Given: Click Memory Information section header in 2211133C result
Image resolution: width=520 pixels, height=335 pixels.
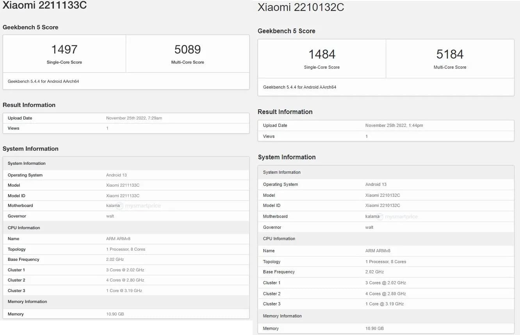Looking at the screenshot, I should pyautogui.click(x=126, y=301).
